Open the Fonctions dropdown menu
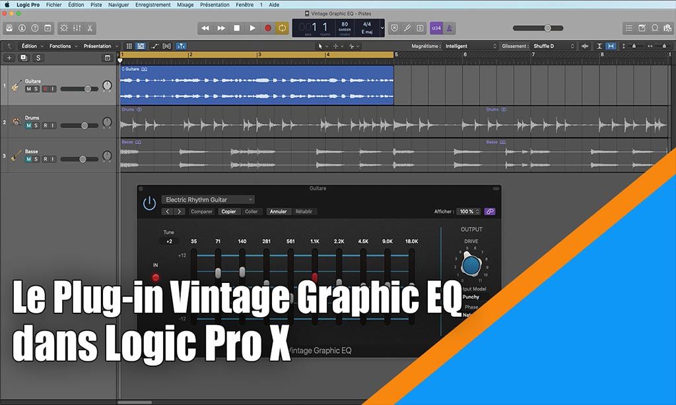Viewport: 676px width, 405px height. pos(63,46)
